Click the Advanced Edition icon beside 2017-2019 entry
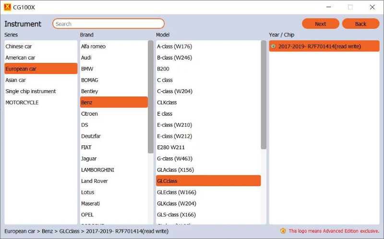Screen dimensions: 384x239 (273, 46)
